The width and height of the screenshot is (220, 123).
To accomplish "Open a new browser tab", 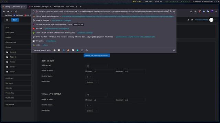I will pos(81,6).
